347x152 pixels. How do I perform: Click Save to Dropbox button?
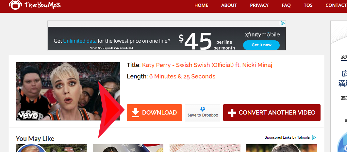203,113
